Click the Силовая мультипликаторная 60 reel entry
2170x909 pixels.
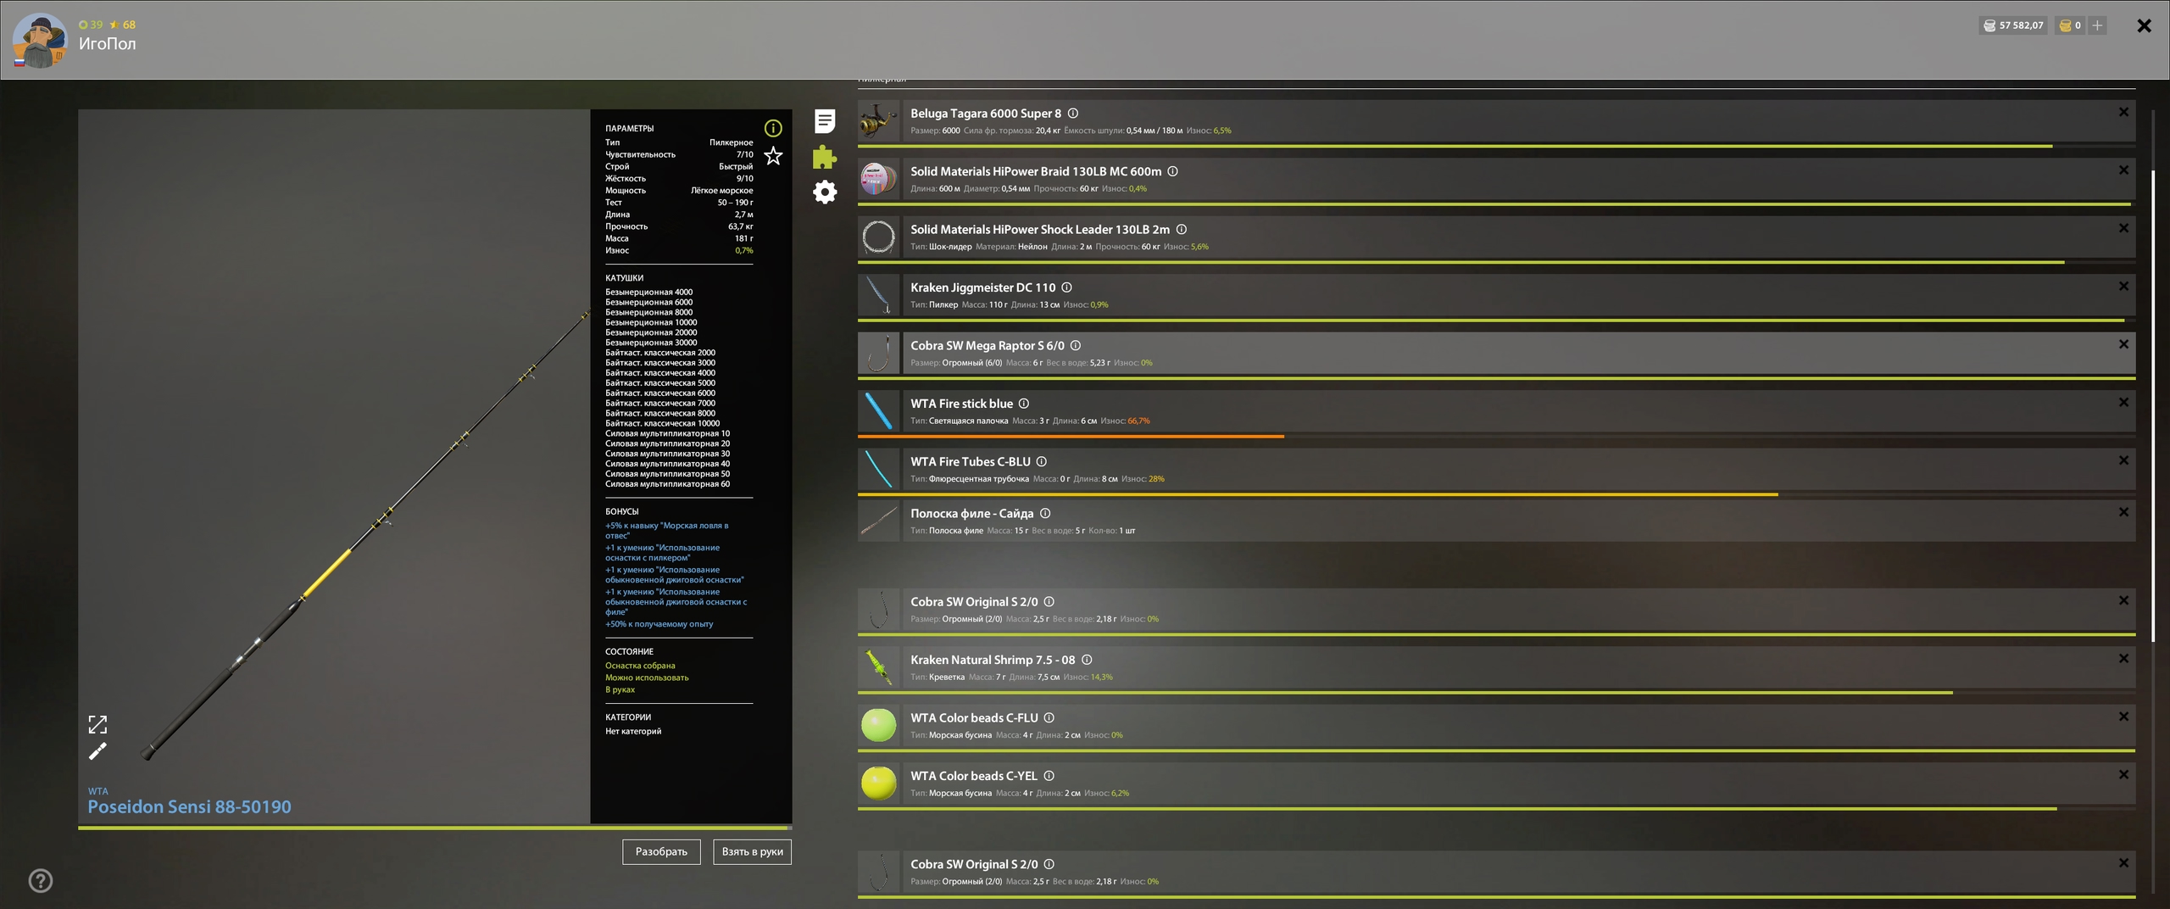[x=667, y=484]
